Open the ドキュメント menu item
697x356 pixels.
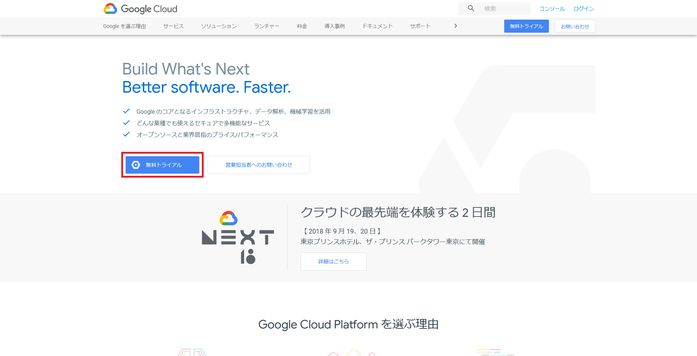378,26
